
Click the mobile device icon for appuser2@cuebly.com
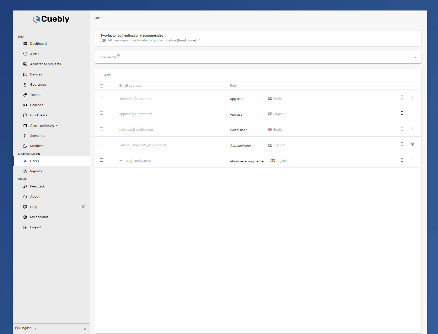[402, 97]
